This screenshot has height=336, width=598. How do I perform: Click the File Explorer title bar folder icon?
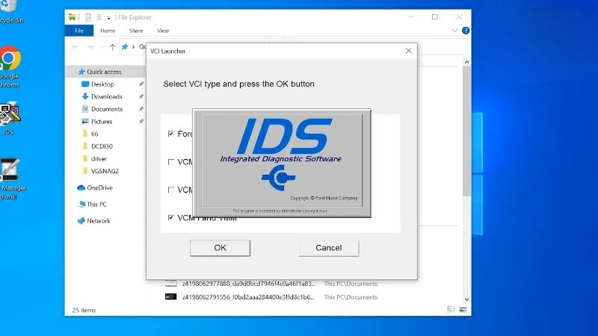(72, 17)
